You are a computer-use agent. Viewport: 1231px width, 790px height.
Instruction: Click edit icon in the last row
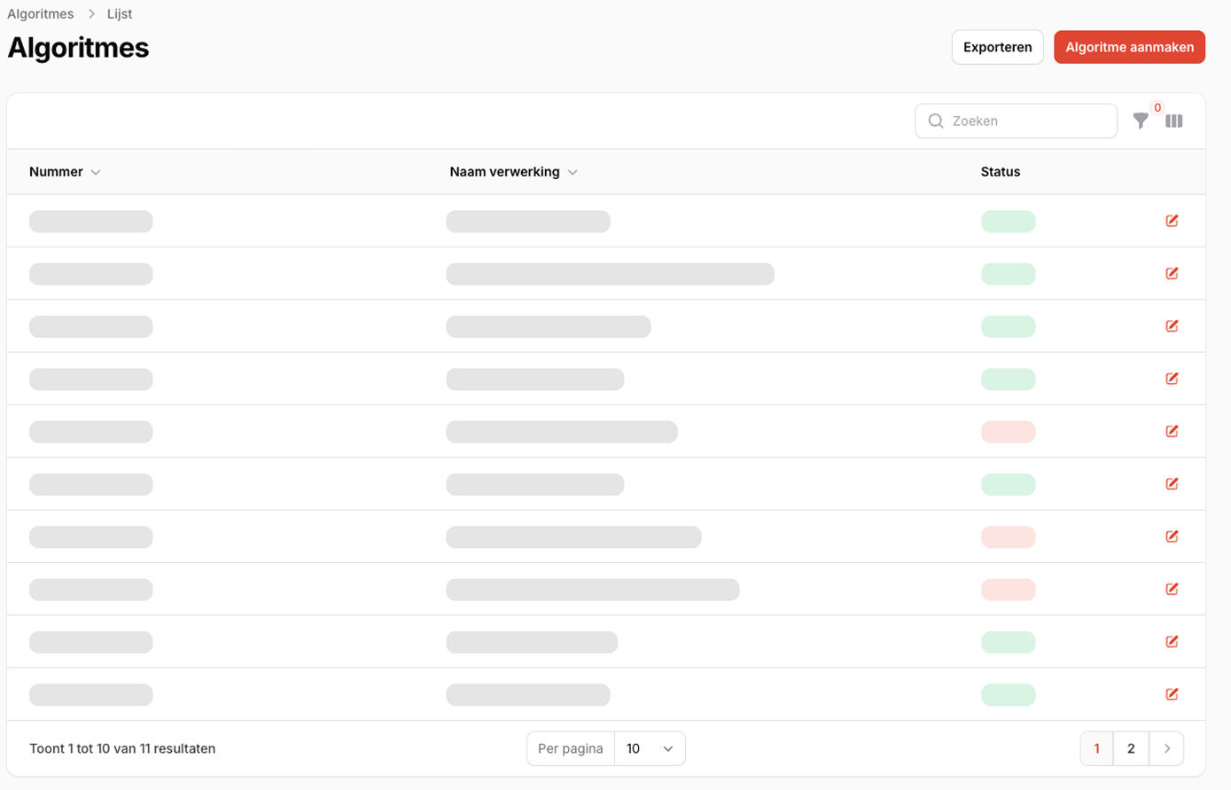click(1172, 694)
